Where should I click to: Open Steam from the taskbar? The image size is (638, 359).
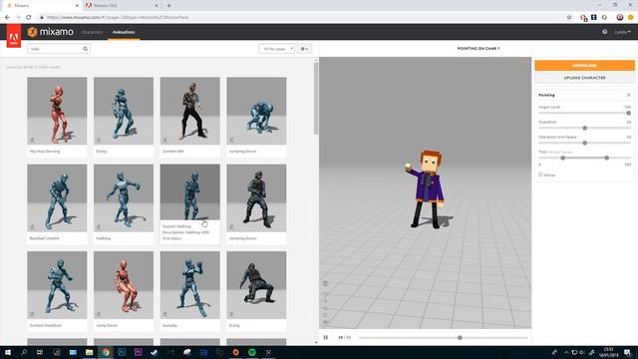tap(155, 352)
